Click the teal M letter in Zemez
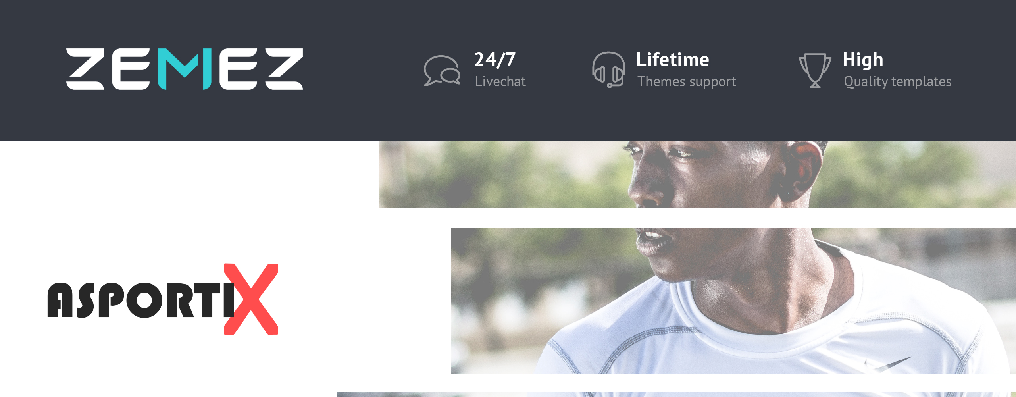Screen dimensions: 1016x397 [184, 69]
